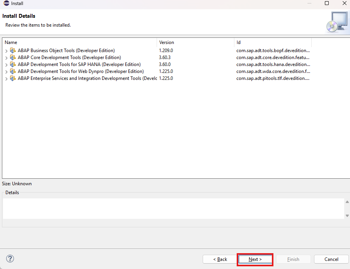The image size is (350, 269).
Task: Select ABAP Business Object Tools (Developer Edition)
Action: coord(66,51)
